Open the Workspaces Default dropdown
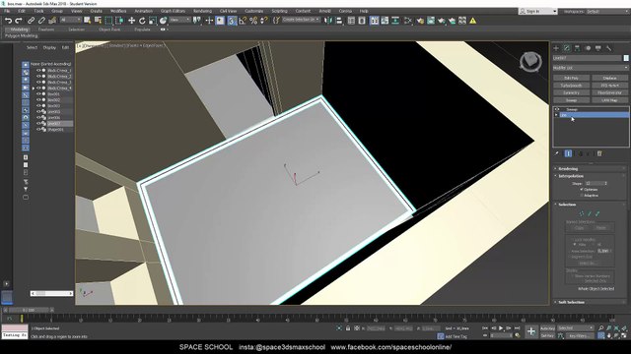Viewport: 631px width, 354px height. pyautogui.click(x=608, y=11)
